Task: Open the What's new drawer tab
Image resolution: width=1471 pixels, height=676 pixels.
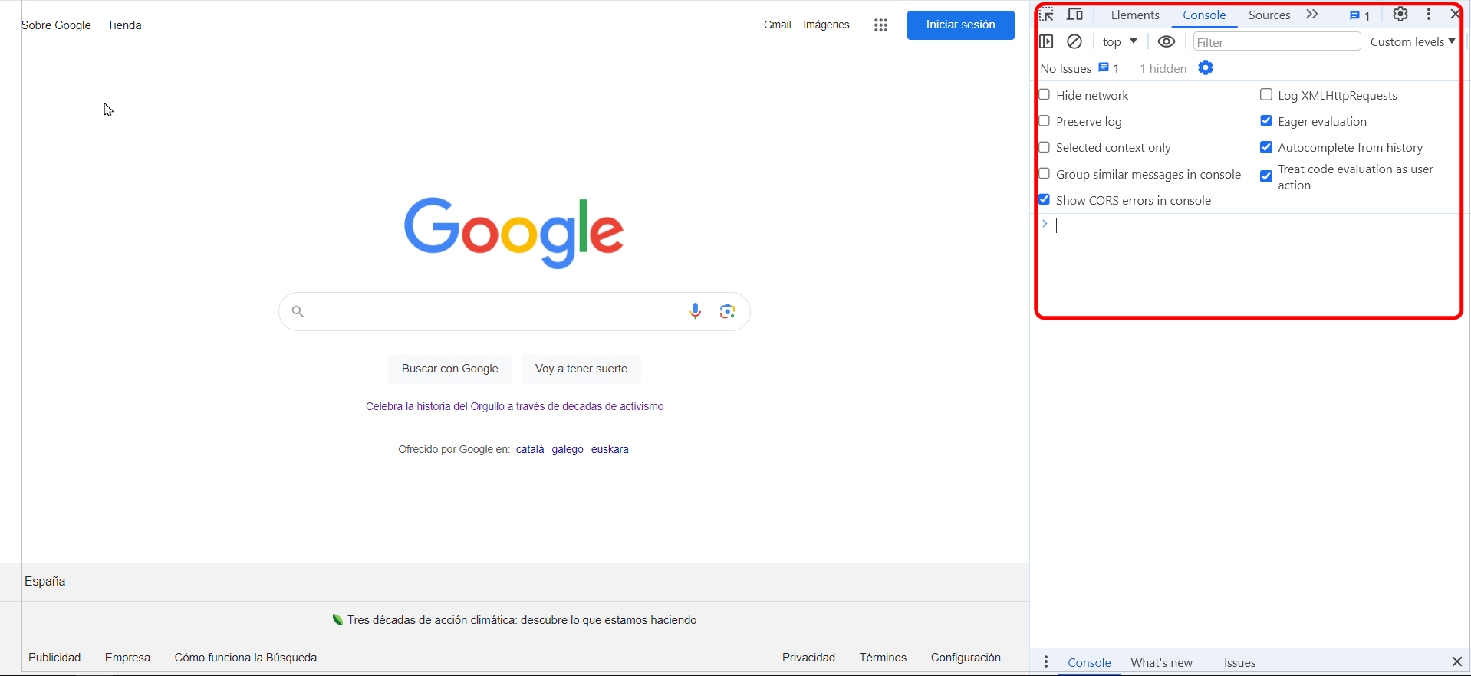Action: click(1161, 662)
